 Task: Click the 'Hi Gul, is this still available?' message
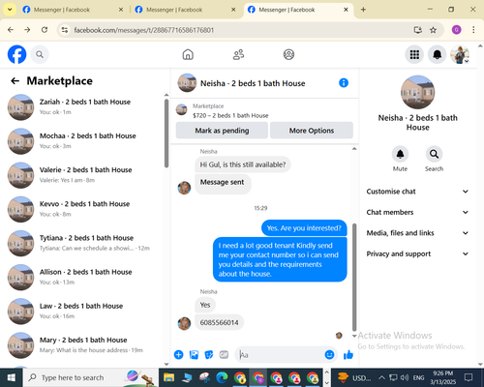[x=243, y=164]
